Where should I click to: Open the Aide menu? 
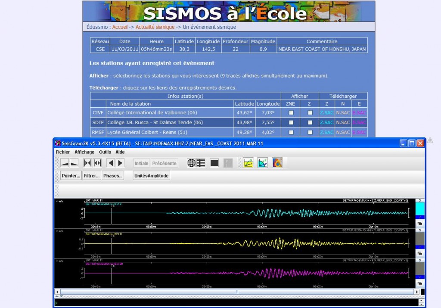pyautogui.click(x=120, y=152)
